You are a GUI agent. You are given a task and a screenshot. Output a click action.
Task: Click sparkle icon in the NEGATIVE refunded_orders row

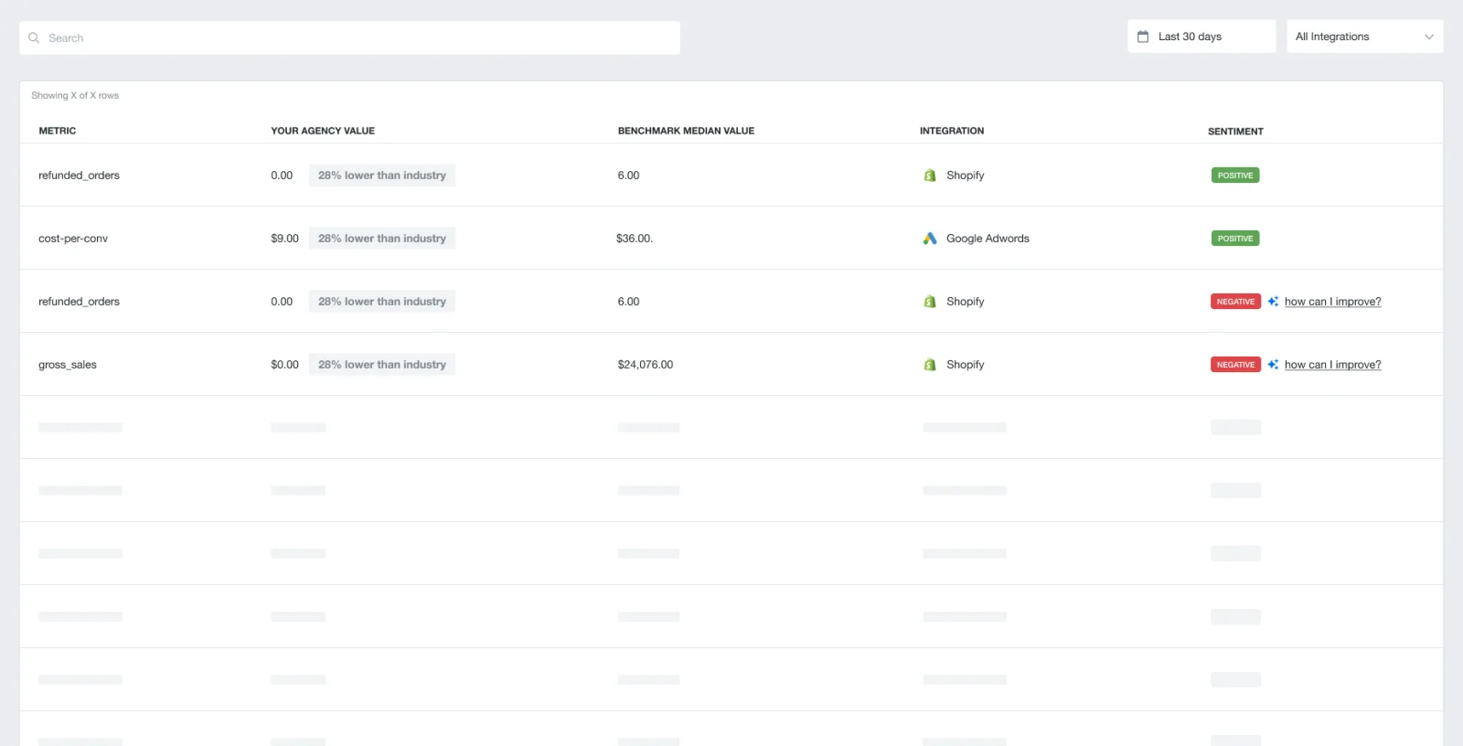1273,302
